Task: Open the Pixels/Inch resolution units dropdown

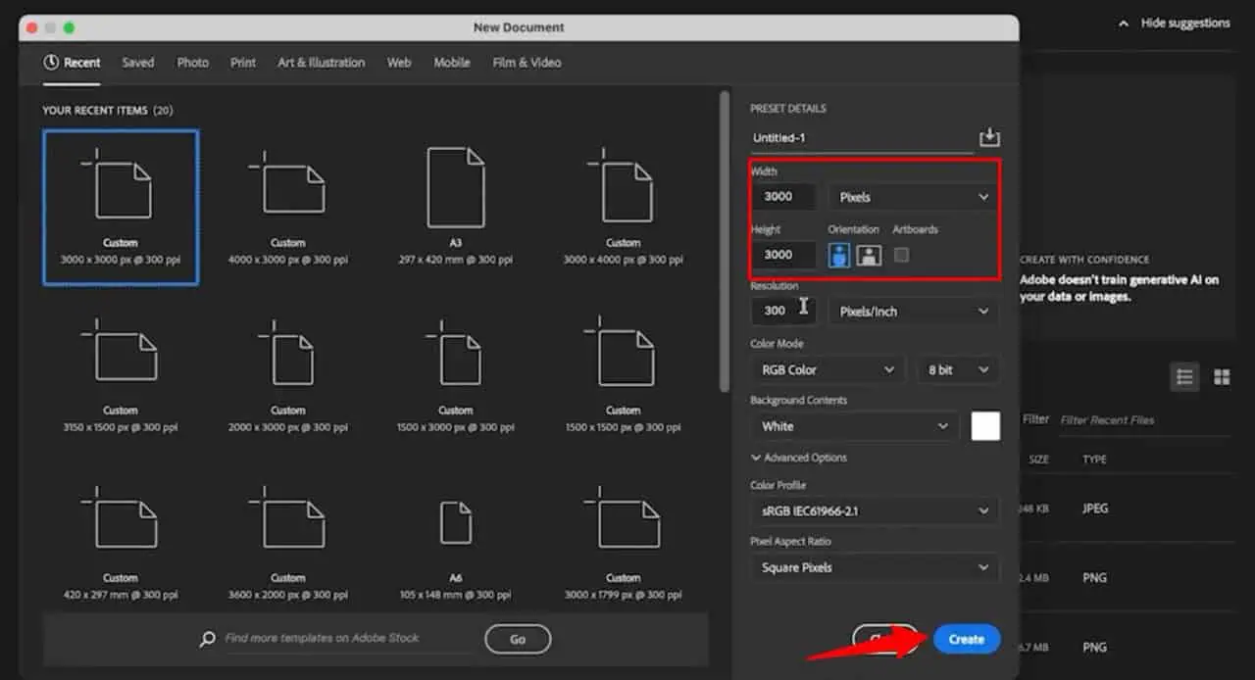Action: 913,312
